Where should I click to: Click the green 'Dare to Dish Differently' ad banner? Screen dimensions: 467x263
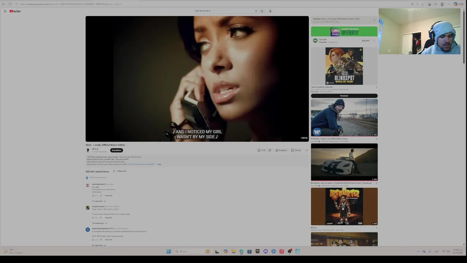(344, 31)
